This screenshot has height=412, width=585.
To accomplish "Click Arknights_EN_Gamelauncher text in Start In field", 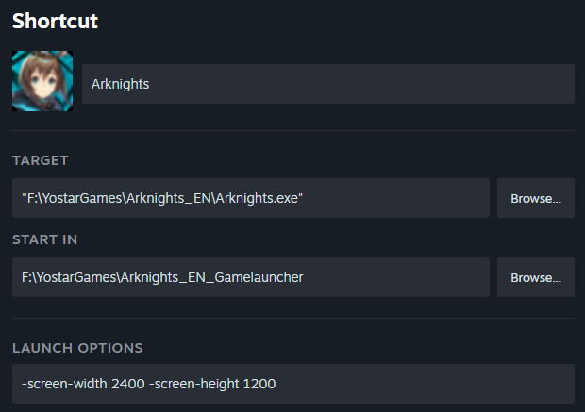I will point(211,277).
